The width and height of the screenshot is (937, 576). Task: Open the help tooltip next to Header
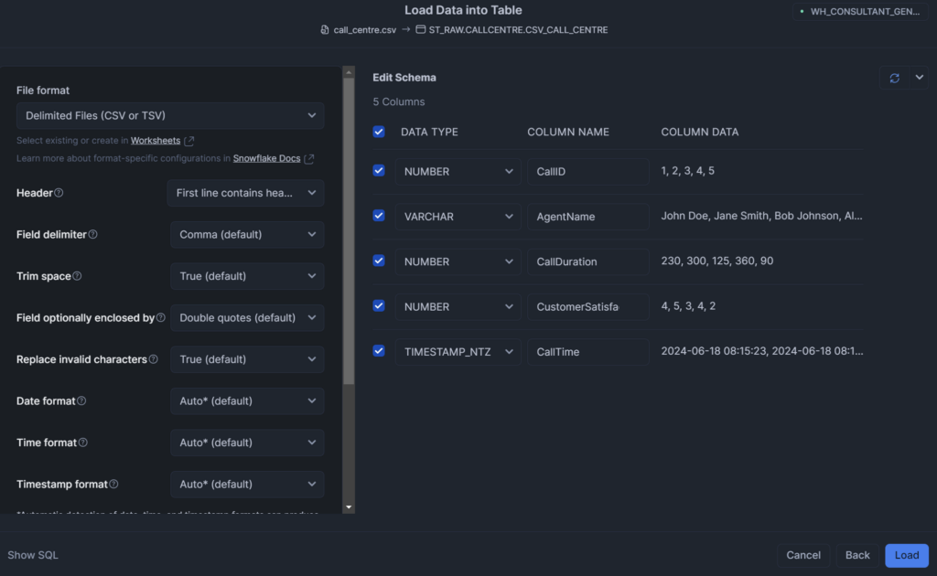pos(59,193)
